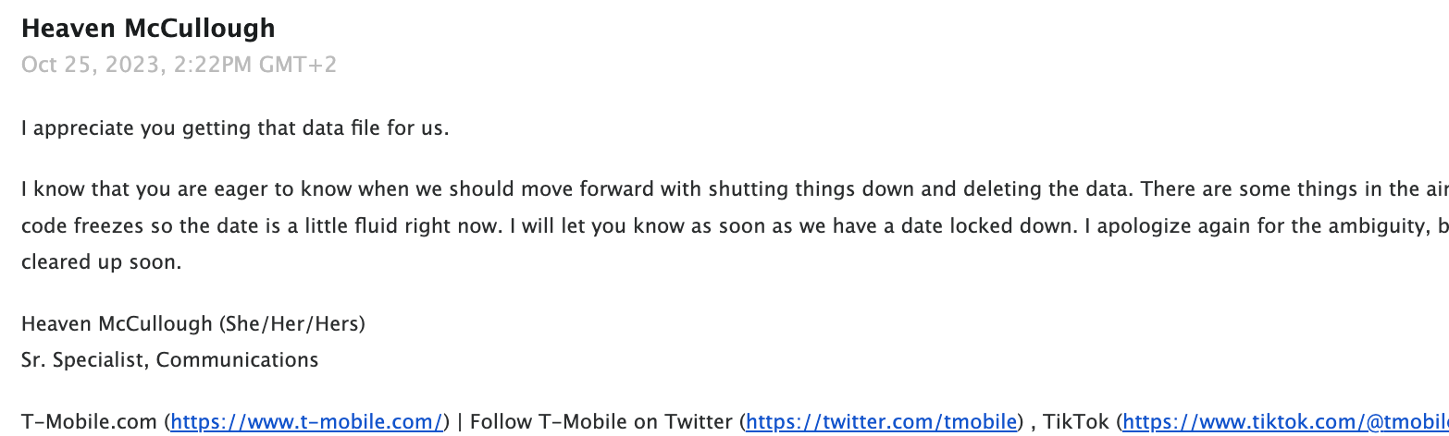Click the (She/Her/Hers) pronouns text
This screenshot has height=436, width=1449.
pos(291,324)
